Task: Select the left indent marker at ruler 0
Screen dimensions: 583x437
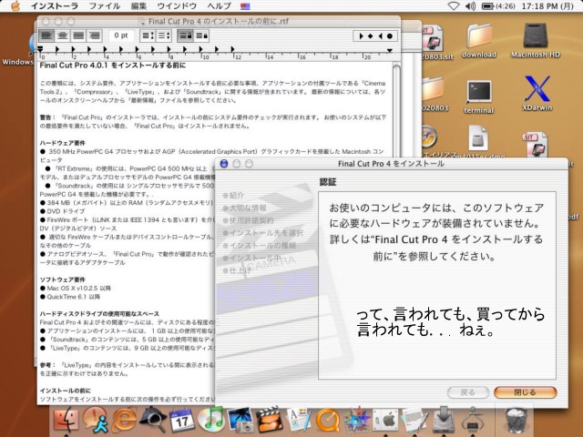Action: (x=40, y=49)
